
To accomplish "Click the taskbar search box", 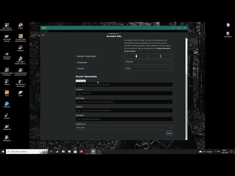I will pos(27,151).
